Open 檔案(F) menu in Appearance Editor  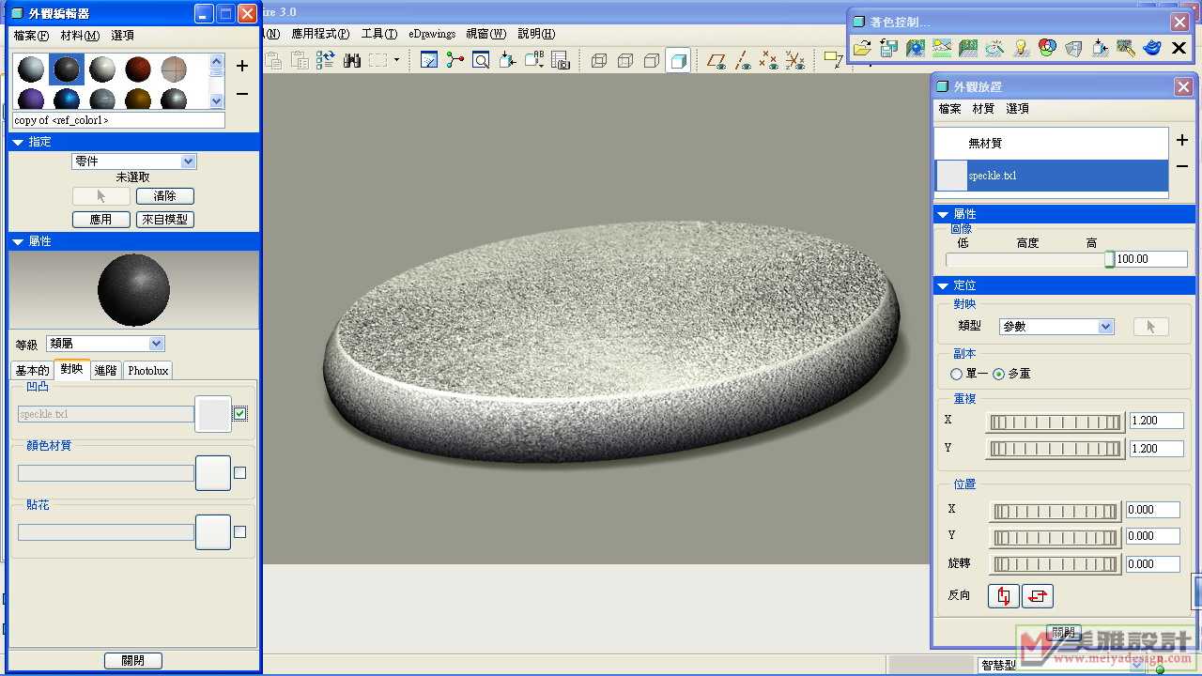(x=31, y=36)
